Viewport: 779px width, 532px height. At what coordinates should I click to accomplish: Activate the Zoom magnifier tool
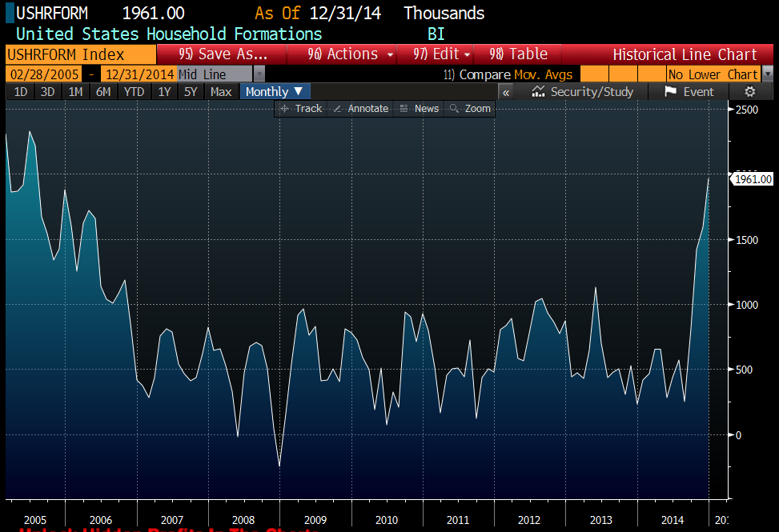pyautogui.click(x=470, y=108)
